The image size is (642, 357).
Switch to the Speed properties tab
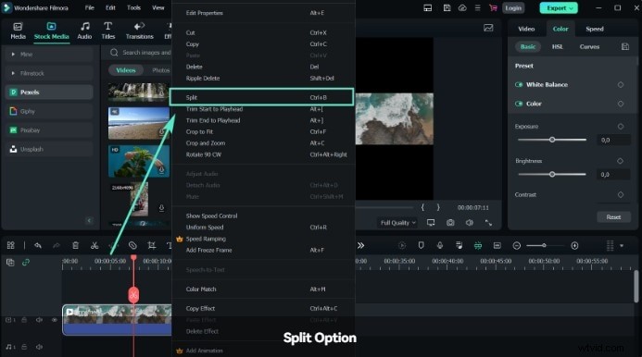coord(594,29)
